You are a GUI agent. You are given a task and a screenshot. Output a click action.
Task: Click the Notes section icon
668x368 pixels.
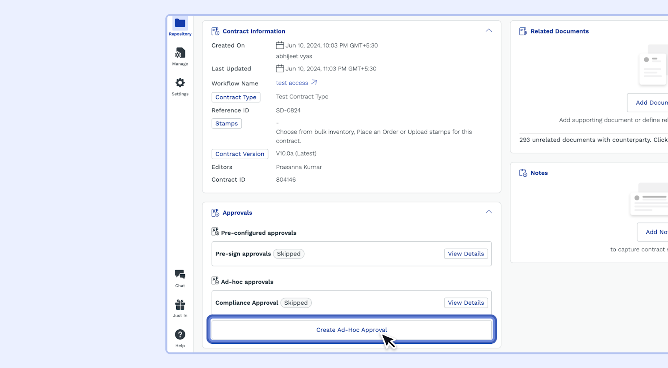pyautogui.click(x=523, y=173)
